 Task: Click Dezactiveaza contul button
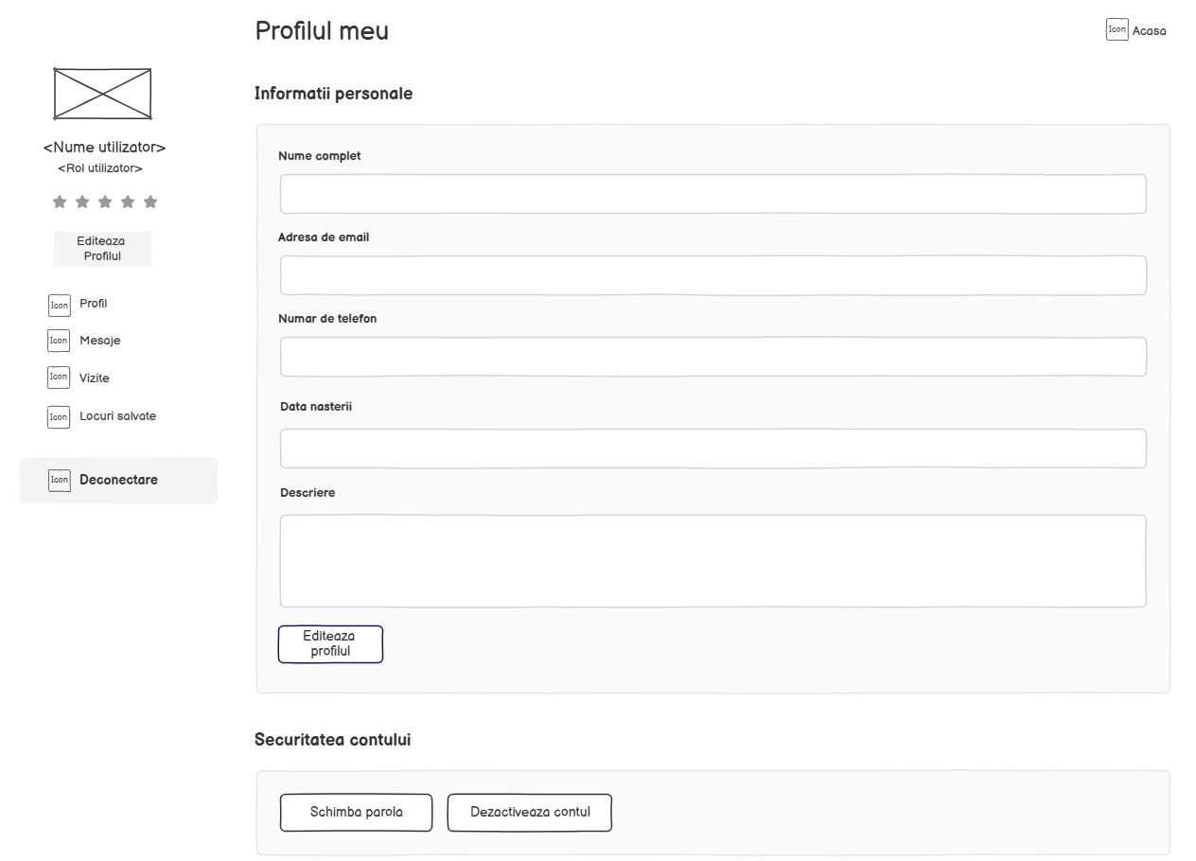(x=530, y=813)
